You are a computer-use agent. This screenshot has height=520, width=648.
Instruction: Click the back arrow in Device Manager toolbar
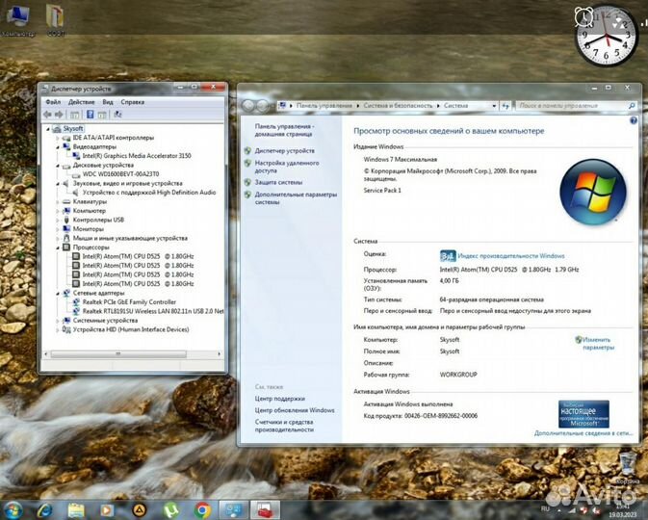47,114
